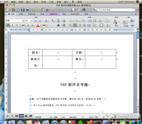142x124 pixels.
Task: Open the line spacing dropdown
Action: coord(95,25)
